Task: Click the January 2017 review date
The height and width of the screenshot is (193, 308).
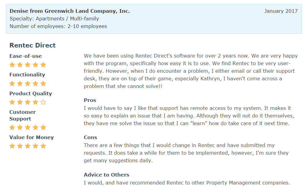Action: click(281, 11)
